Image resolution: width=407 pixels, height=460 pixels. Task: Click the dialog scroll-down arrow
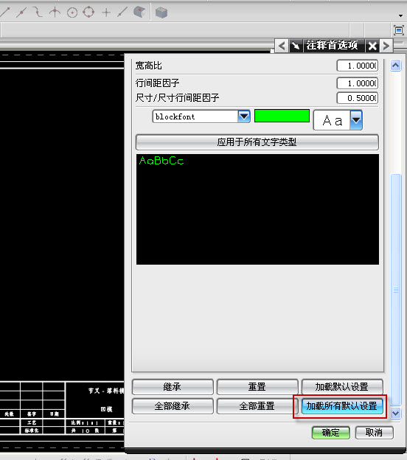click(395, 413)
